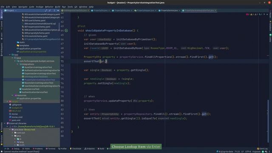
Task: Expand the target folder node
Action: click(x=7, y=102)
